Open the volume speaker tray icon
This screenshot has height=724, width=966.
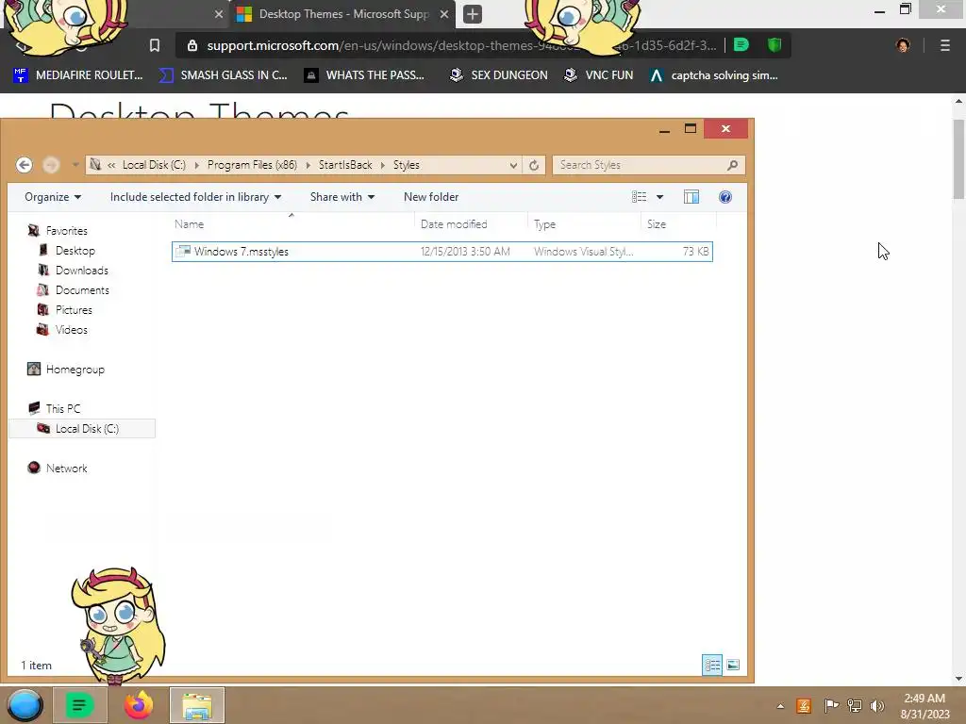[877, 706]
